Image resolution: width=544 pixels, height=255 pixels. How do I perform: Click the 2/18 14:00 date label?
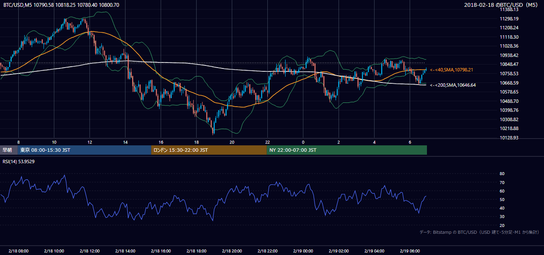125,251
